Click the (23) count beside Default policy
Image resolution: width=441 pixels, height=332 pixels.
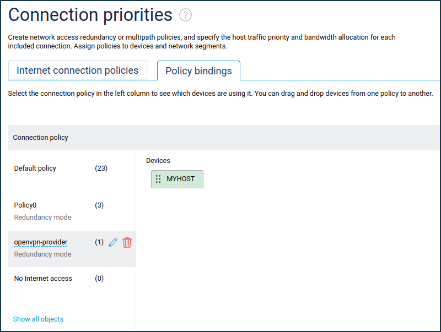(x=101, y=168)
